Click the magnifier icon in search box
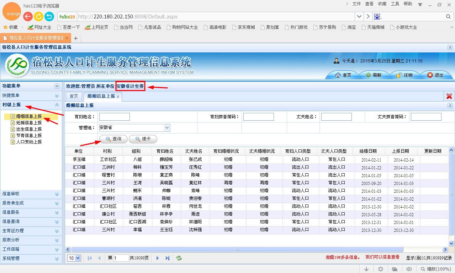The width and height of the screenshot is (455, 273). point(448,17)
